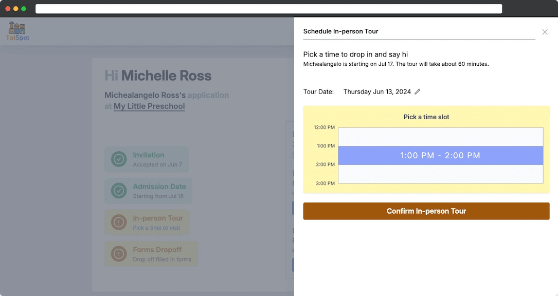The height and width of the screenshot is (296, 558).
Task: Select the 1:00 PM - 2:00 PM time slot
Action: (x=441, y=155)
